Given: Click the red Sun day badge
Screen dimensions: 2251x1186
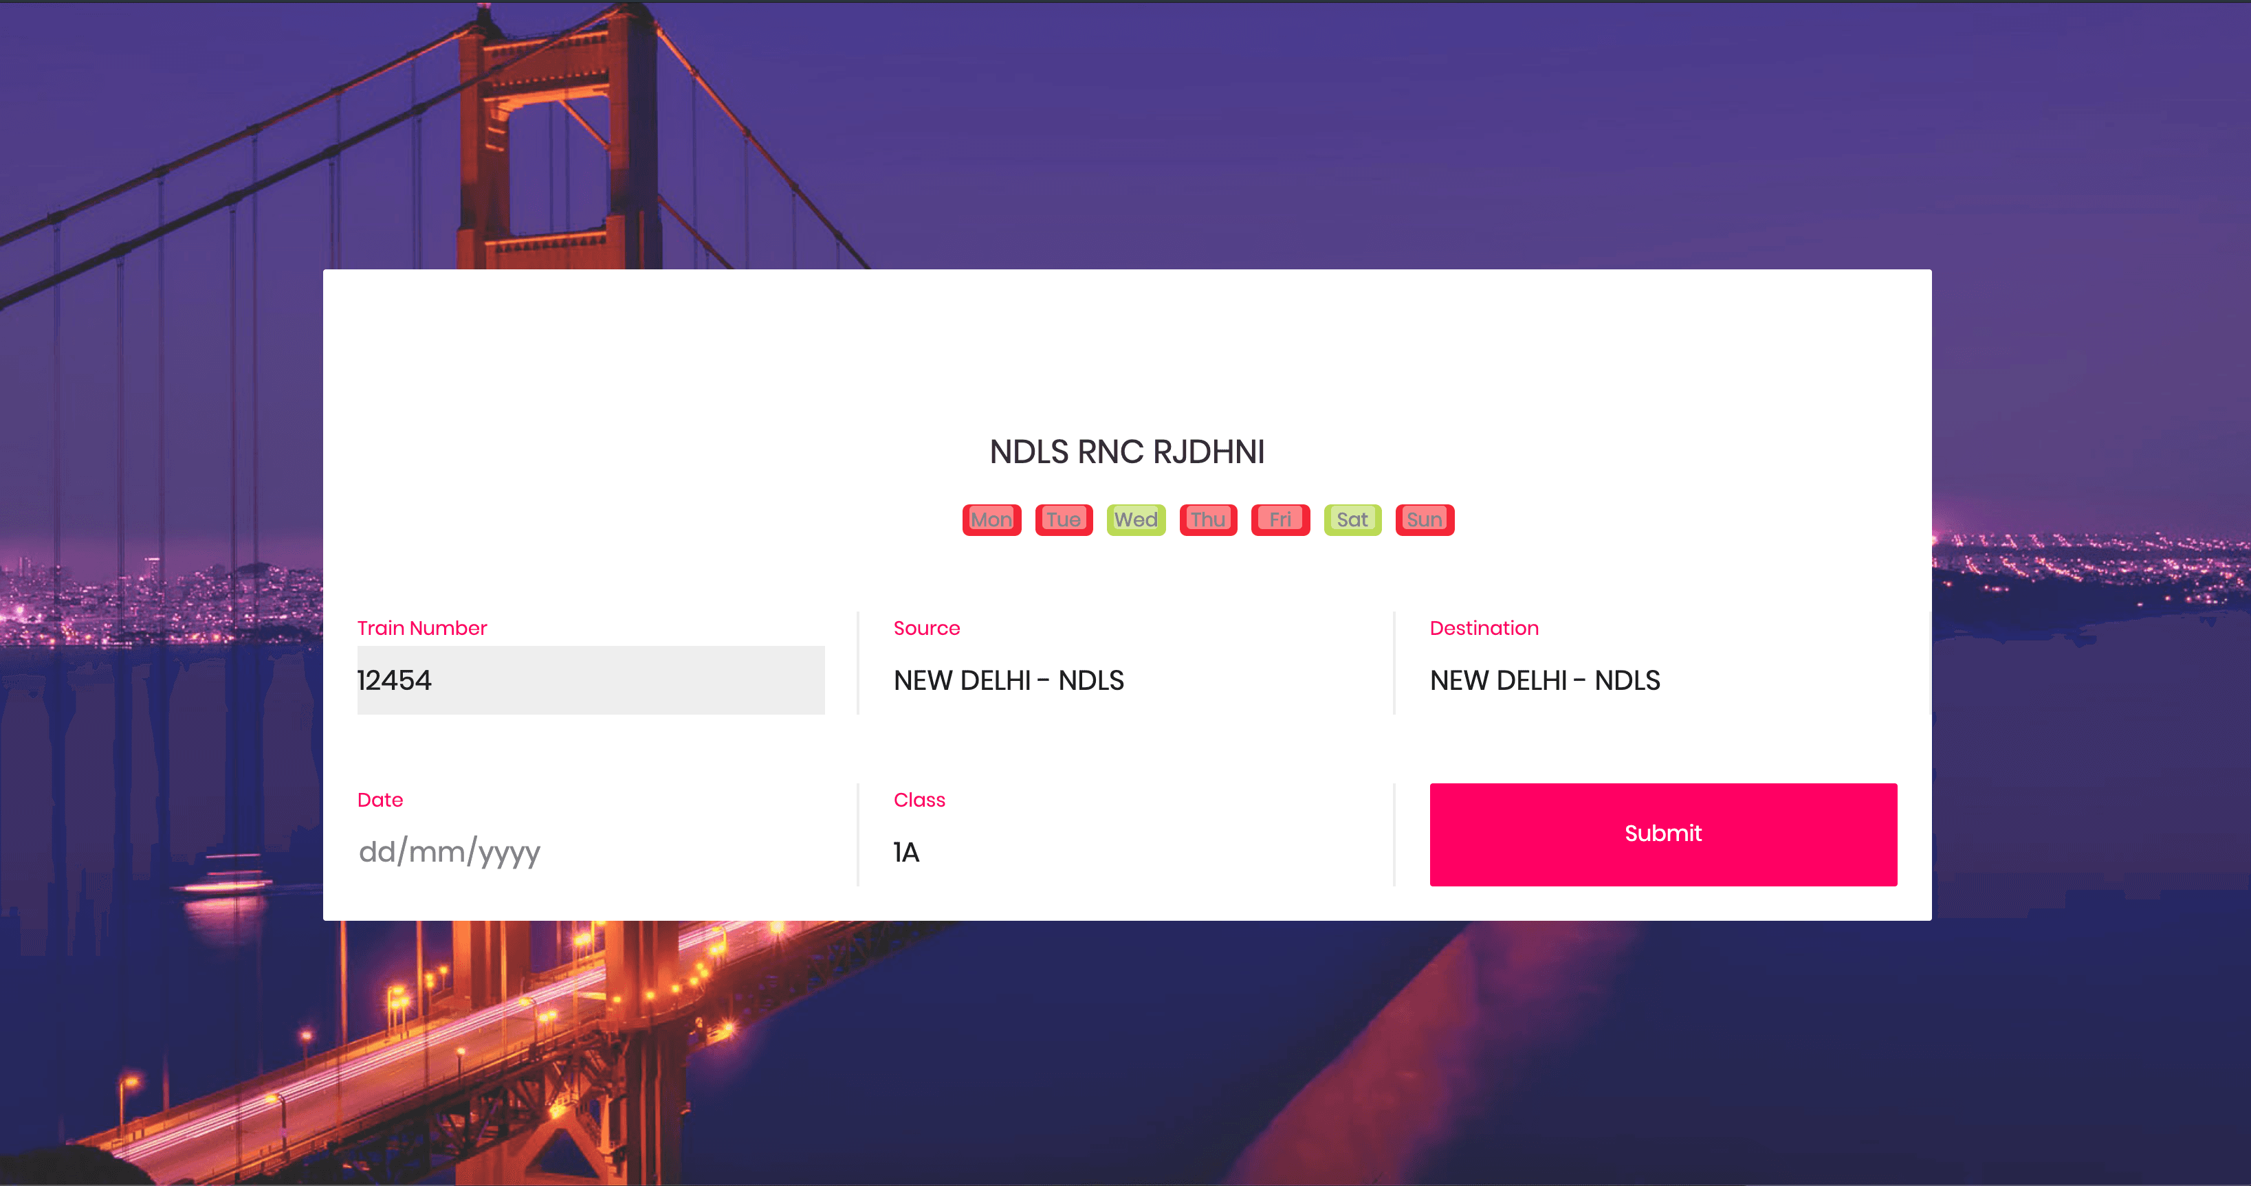Looking at the screenshot, I should [1425, 519].
